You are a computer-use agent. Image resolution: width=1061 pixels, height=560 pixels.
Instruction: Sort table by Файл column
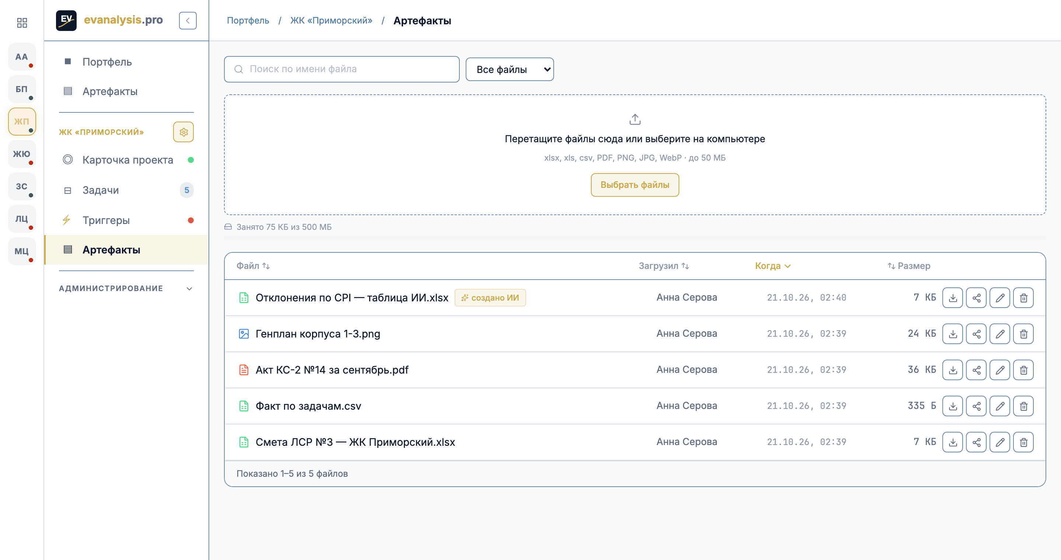[253, 266]
